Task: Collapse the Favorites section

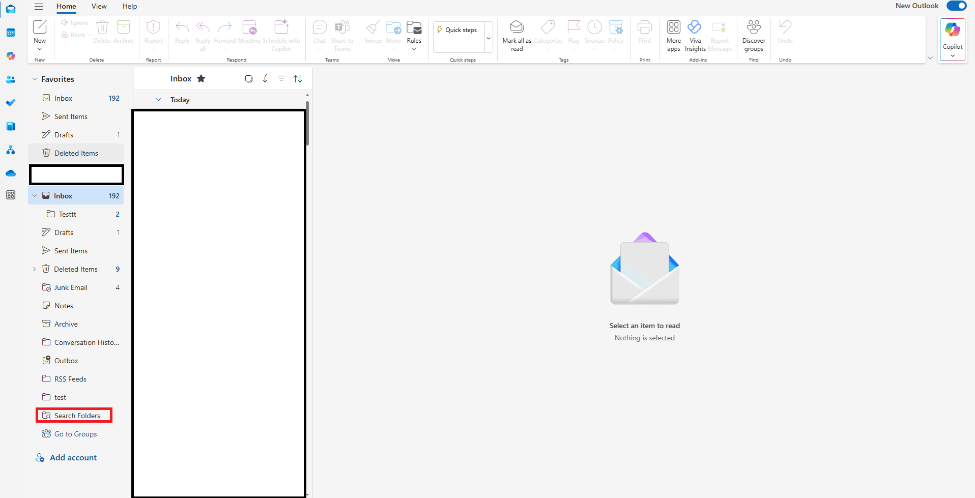Action: click(x=34, y=79)
